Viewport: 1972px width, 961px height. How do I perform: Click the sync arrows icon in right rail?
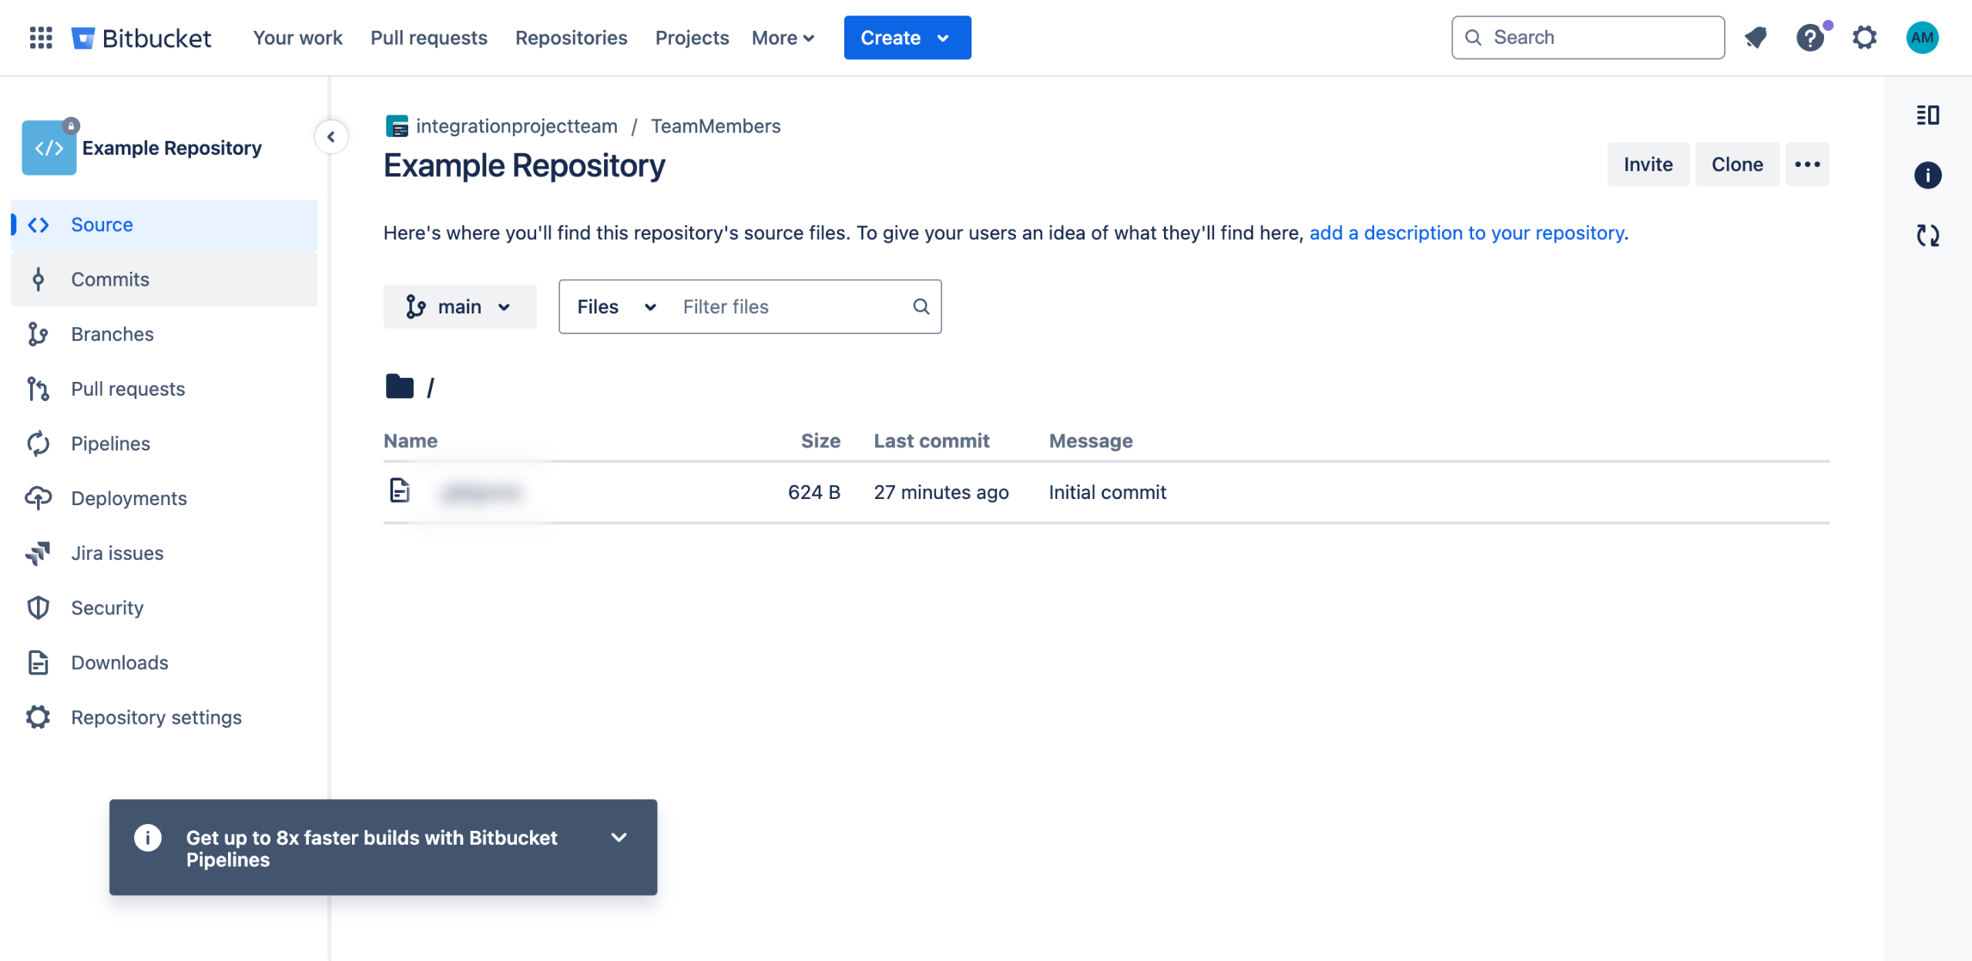pyautogui.click(x=1927, y=236)
